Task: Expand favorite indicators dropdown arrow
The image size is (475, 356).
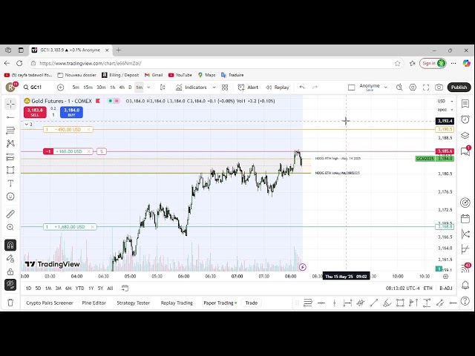Action: 214,88
